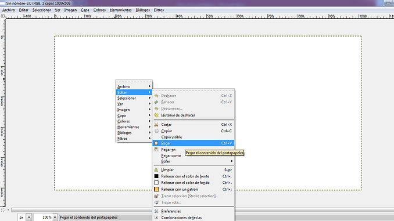Click the Ctrl+X shortcut text
The image size is (394, 221).
227,125
